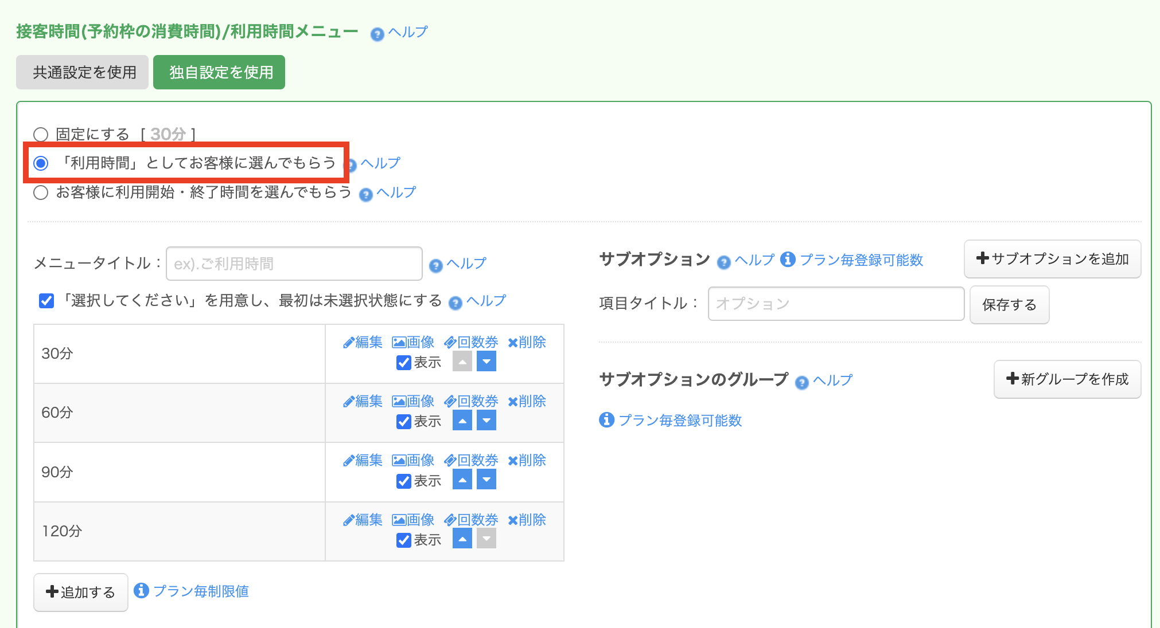Select the 固定にする radio option
Viewport: 1160px width, 628px height.
[41, 135]
